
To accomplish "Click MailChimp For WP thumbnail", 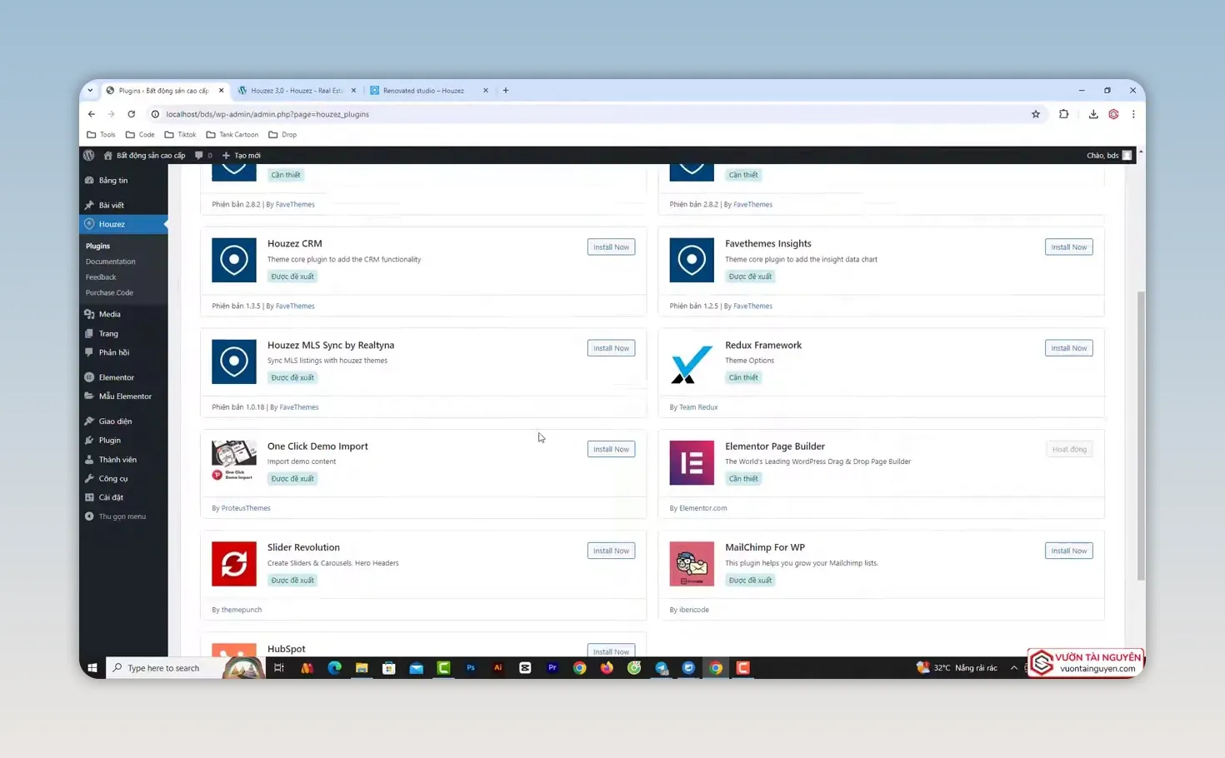I will (692, 564).
